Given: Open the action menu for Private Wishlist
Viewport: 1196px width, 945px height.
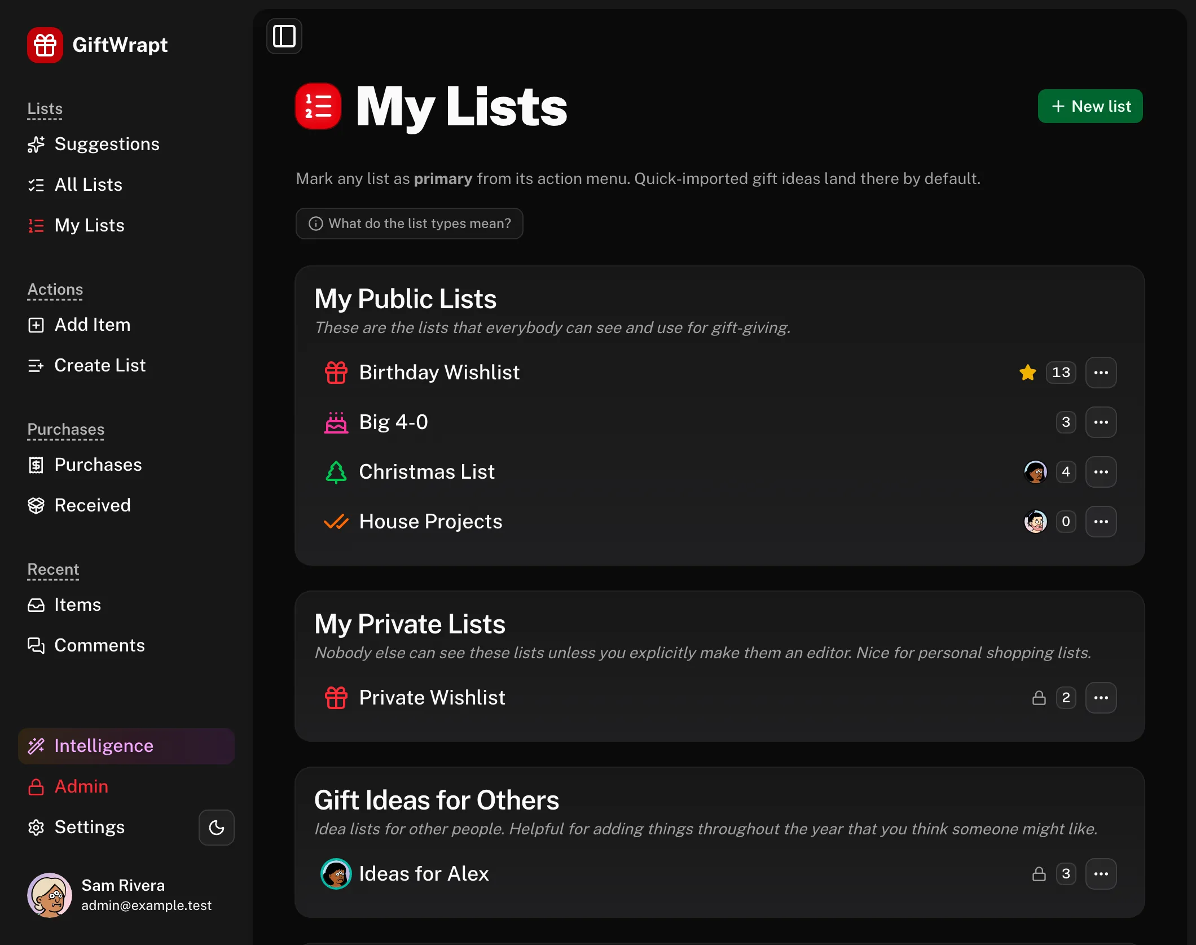Looking at the screenshot, I should click(x=1101, y=698).
